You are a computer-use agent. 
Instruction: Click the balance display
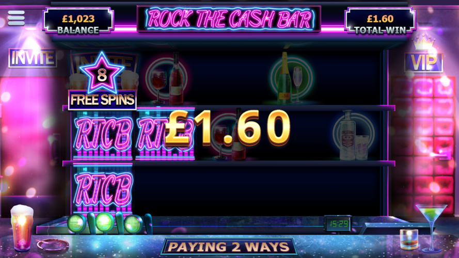(78, 20)
